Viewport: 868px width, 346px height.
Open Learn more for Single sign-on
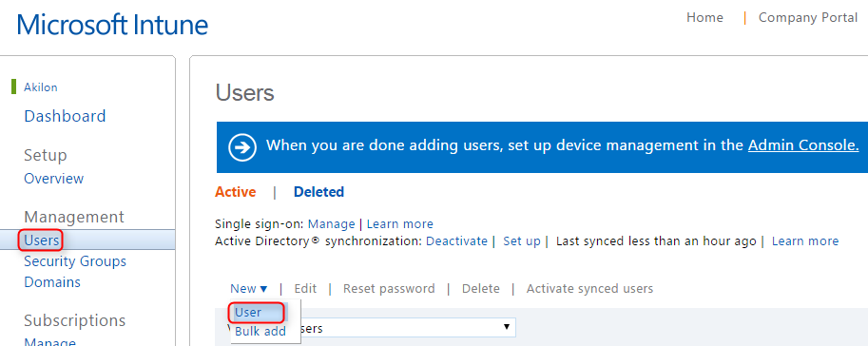pyautogui.click(x=399, y=224)
